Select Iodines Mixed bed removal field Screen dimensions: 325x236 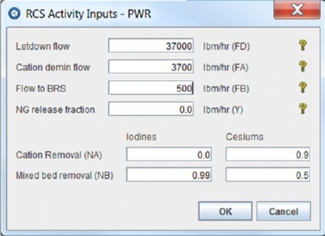(169, 175)
